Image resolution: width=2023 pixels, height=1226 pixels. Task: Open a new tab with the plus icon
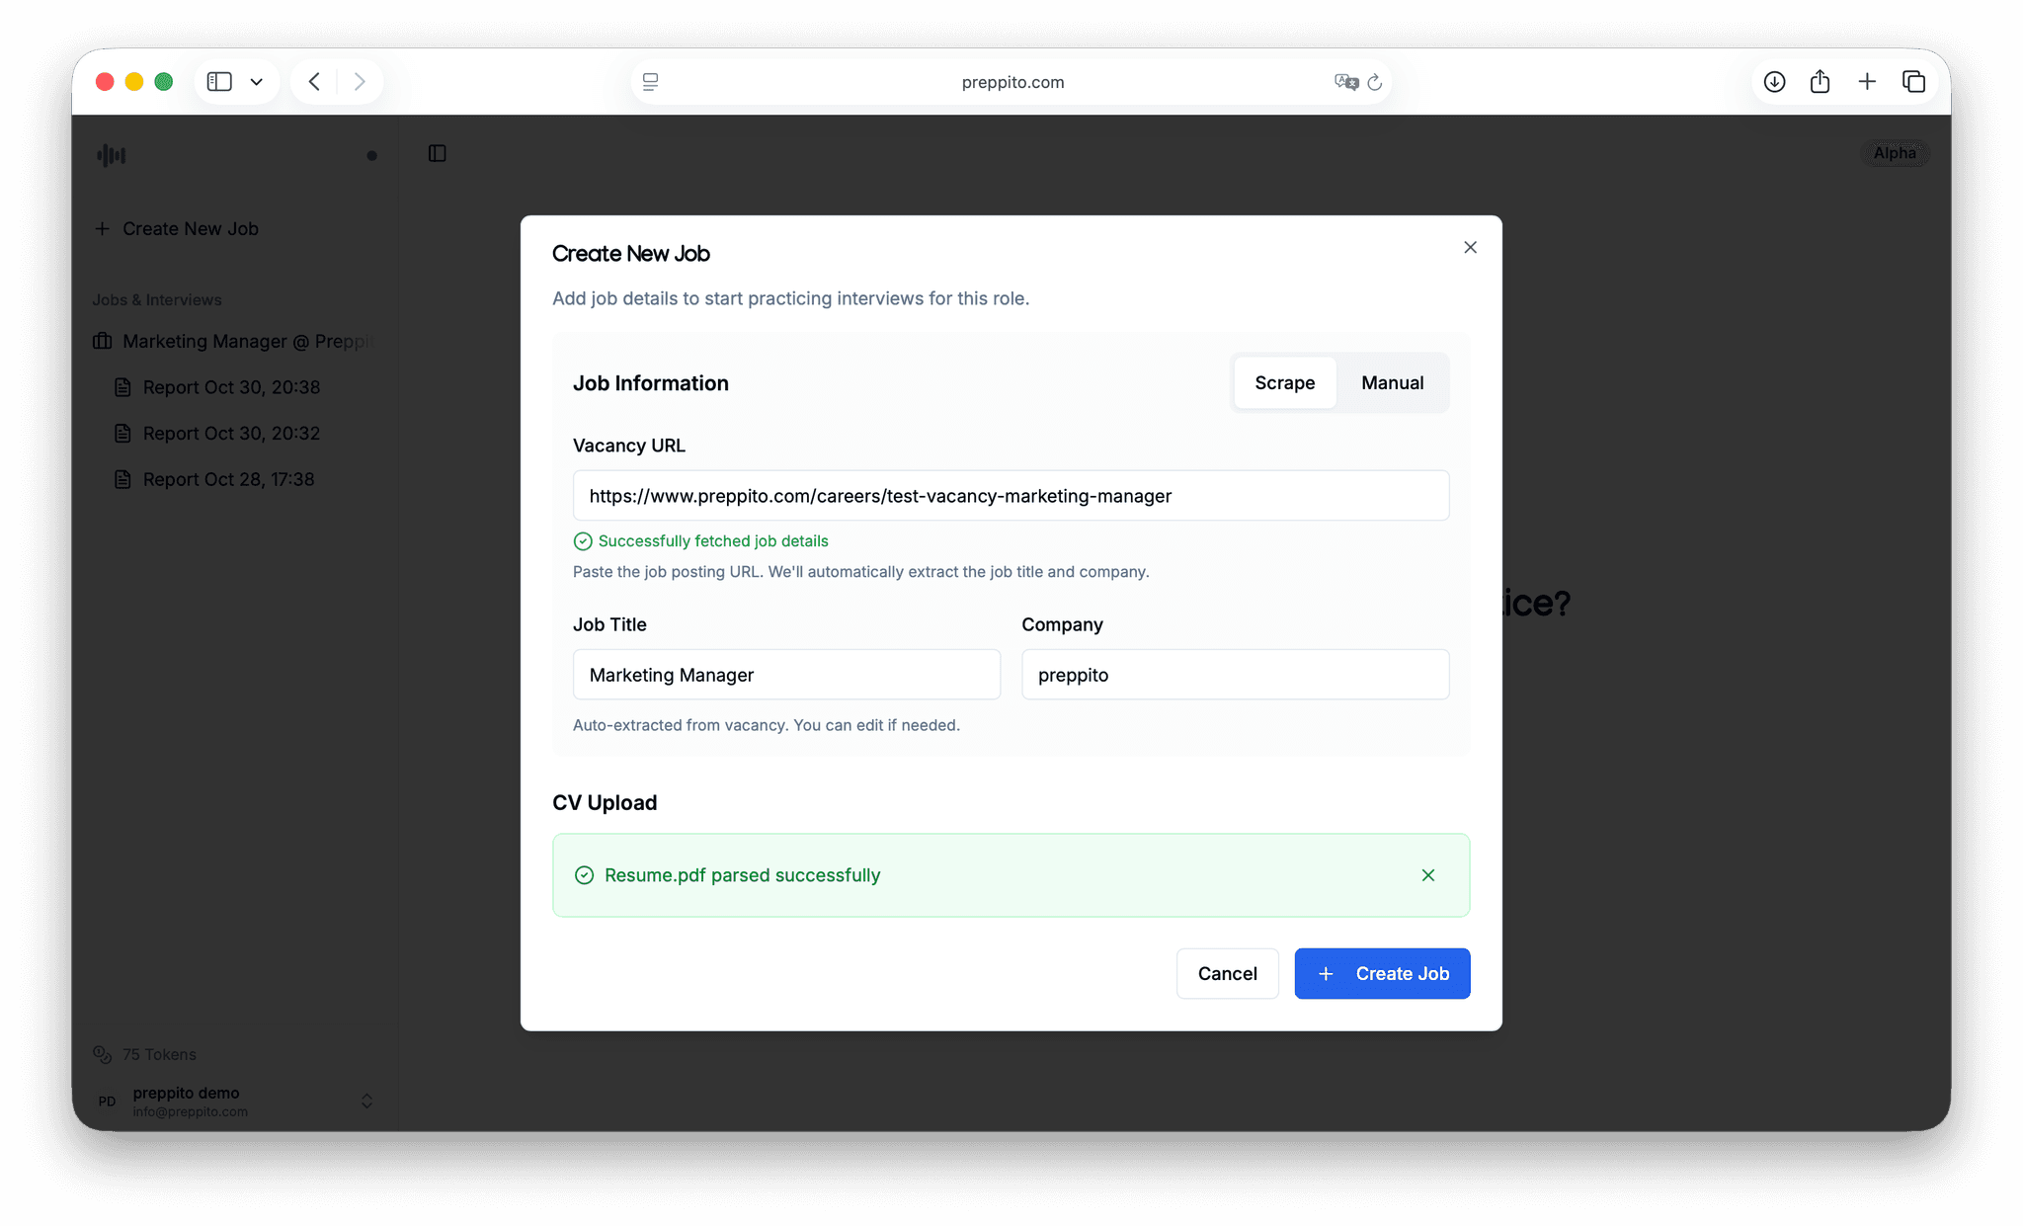(1866, 82)
